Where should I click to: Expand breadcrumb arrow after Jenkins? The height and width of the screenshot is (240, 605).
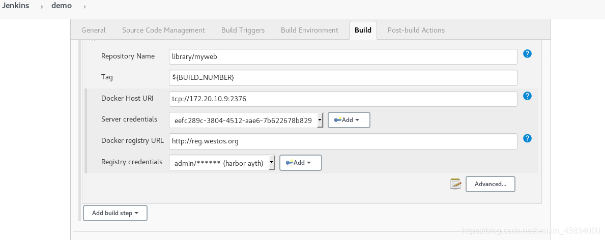(42, 7)
